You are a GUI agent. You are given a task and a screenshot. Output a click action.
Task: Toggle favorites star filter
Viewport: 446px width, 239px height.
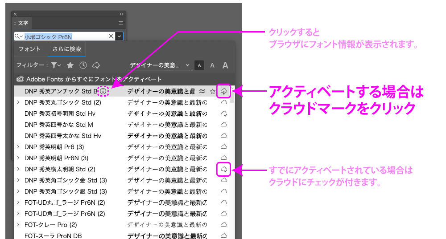[x=70, y=65]
